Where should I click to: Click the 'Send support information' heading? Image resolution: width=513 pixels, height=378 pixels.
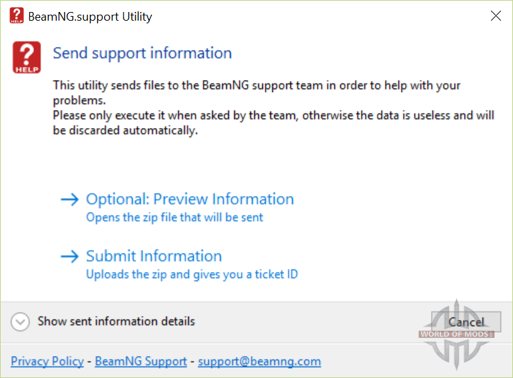click(x=142, y=53)
